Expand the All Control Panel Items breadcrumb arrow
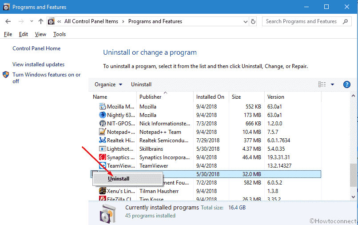Viewport: 358px width, 225px height. [x=123, y=21]
